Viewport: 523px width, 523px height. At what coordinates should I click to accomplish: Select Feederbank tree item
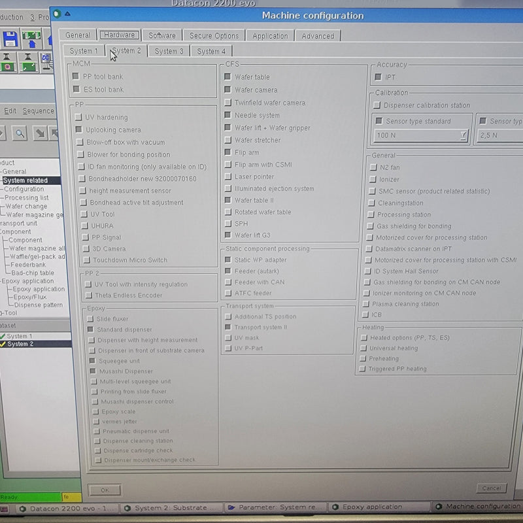coord(28,265)
